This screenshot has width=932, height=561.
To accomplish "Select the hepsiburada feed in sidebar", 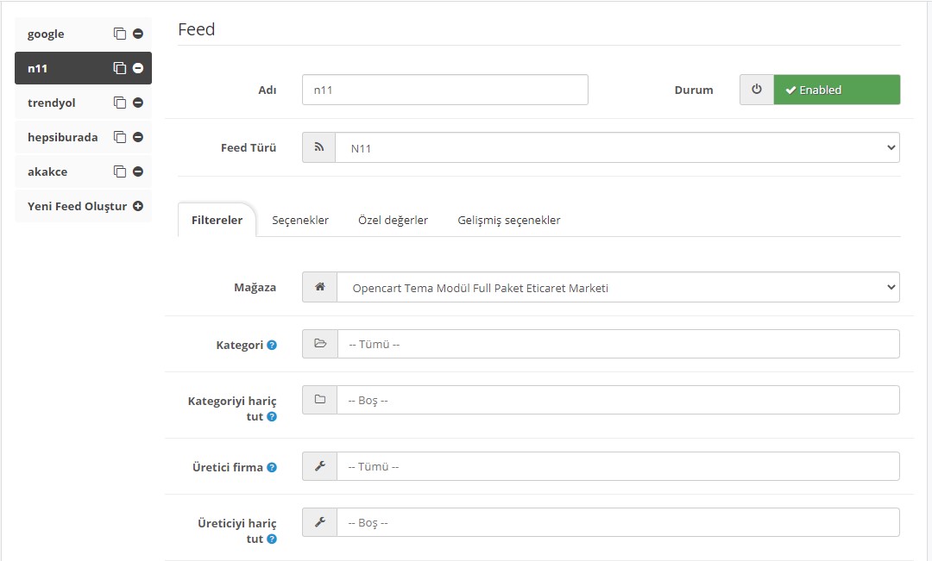I will coord(63,137).
